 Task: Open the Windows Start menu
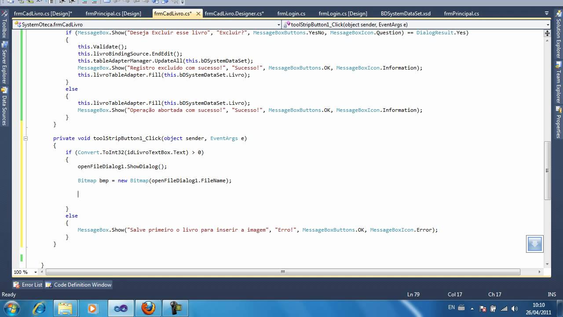tap(11, 308)
